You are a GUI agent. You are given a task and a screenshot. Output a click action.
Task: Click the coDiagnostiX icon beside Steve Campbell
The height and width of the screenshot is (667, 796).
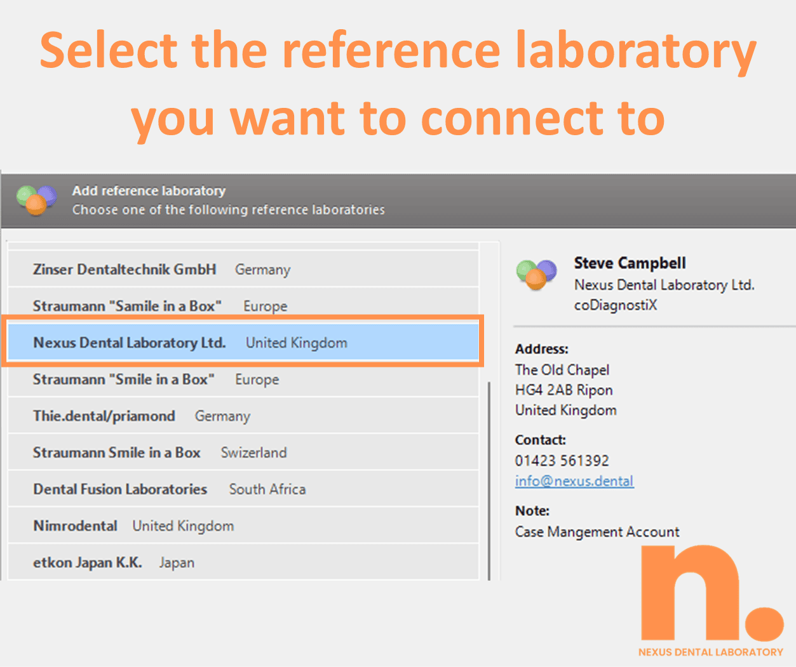click(x=537, y=275)
